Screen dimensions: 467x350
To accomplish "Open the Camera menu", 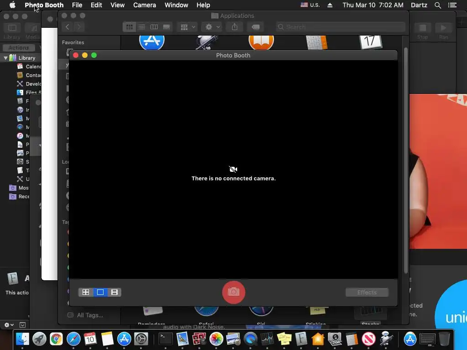I will pyautogui.click(x=145, y=5).
